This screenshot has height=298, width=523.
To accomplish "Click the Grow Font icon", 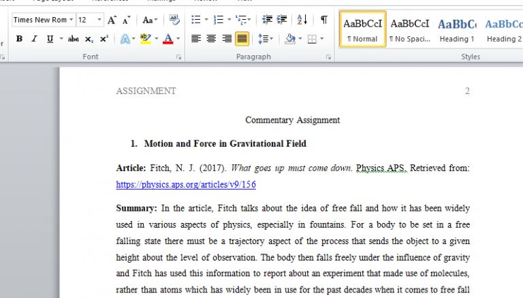I will [112, 20].
